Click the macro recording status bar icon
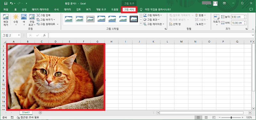 pos(12,117)
